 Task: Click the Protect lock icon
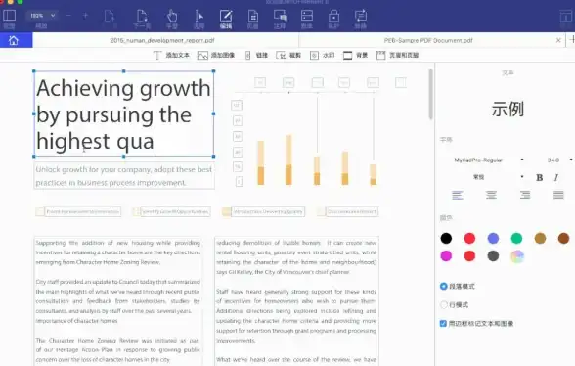click(x=333, y=20)
